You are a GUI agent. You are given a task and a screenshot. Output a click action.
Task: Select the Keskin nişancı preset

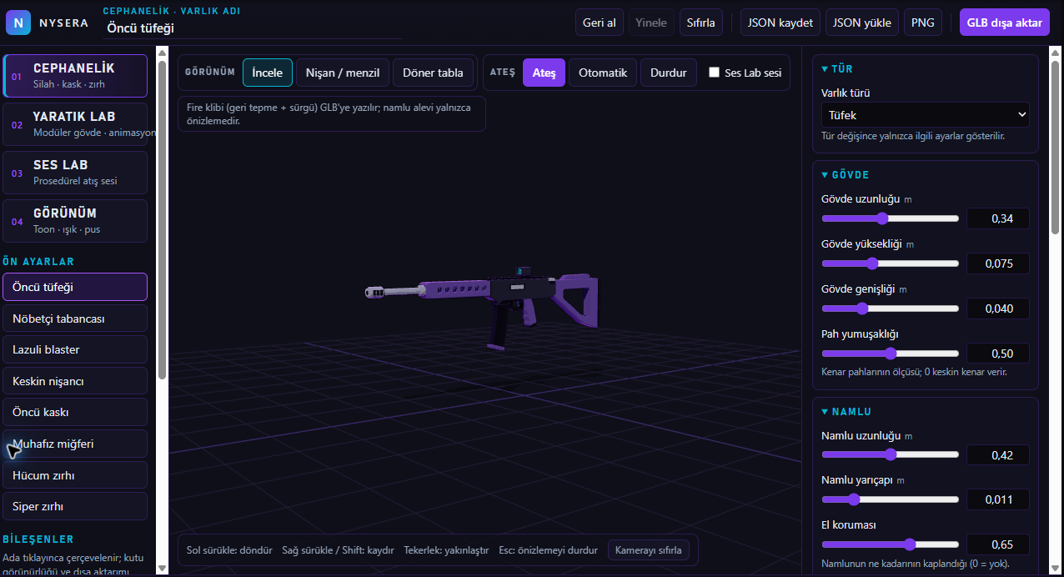point(75,381)
